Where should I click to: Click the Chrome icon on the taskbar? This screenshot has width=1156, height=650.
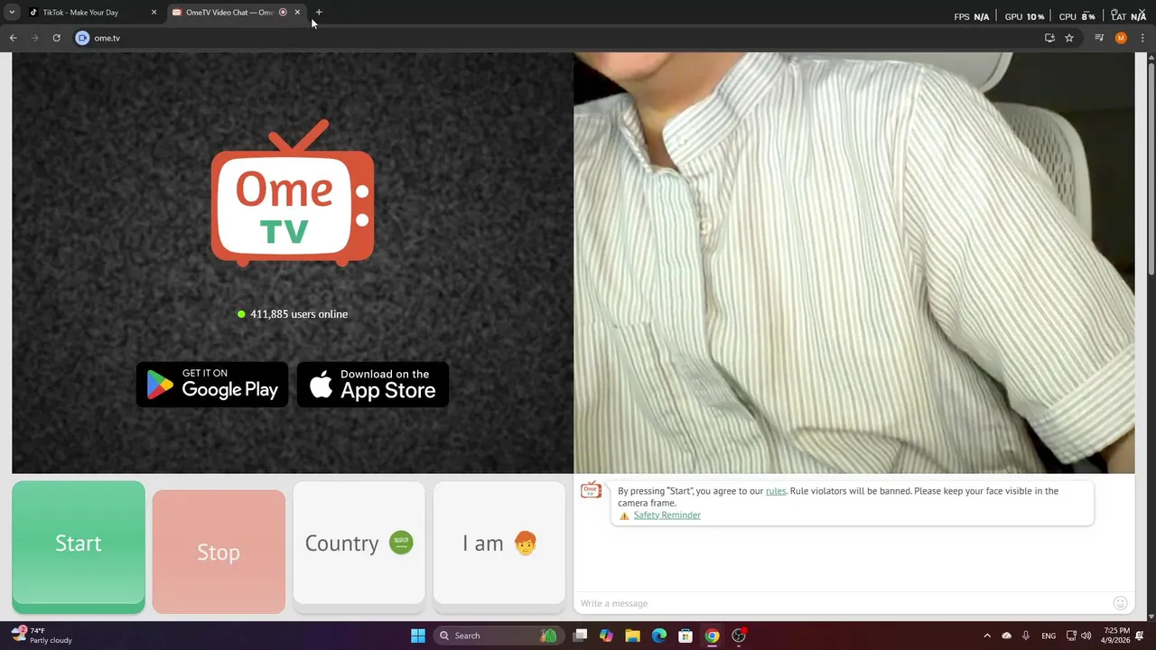click(x=712, y=636)
